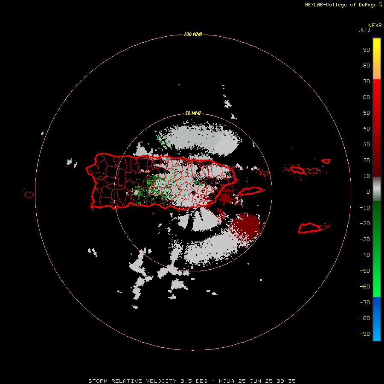Select the -20 value on the velocity scale
The height and width of the screenshot is (384, 384).
(x=365, y=224)
